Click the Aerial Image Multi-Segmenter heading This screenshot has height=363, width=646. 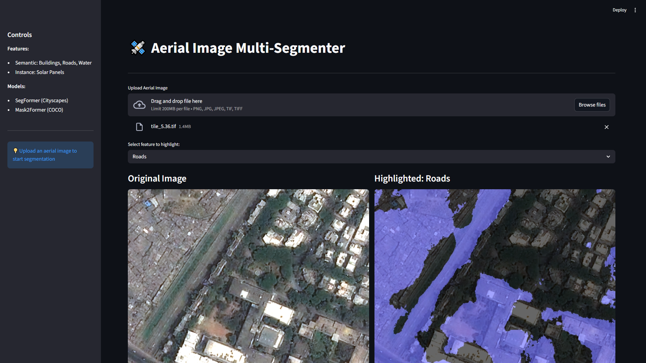point(248,48)
